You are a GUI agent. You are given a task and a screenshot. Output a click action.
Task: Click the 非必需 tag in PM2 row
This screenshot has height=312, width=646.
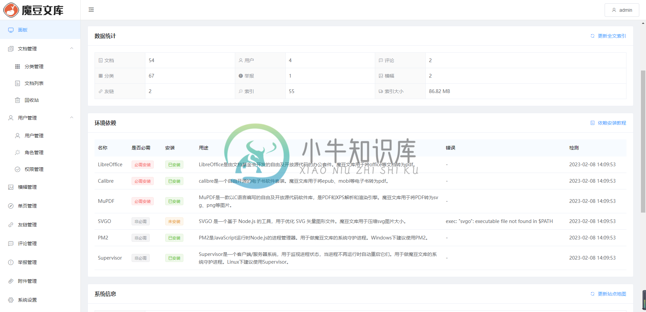click(x=141, y=238)
